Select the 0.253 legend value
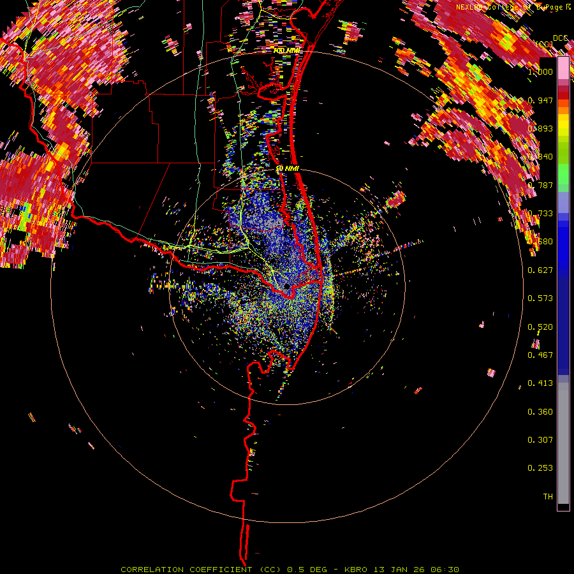The height and width of the screenshot is (574, 574). 540,468
